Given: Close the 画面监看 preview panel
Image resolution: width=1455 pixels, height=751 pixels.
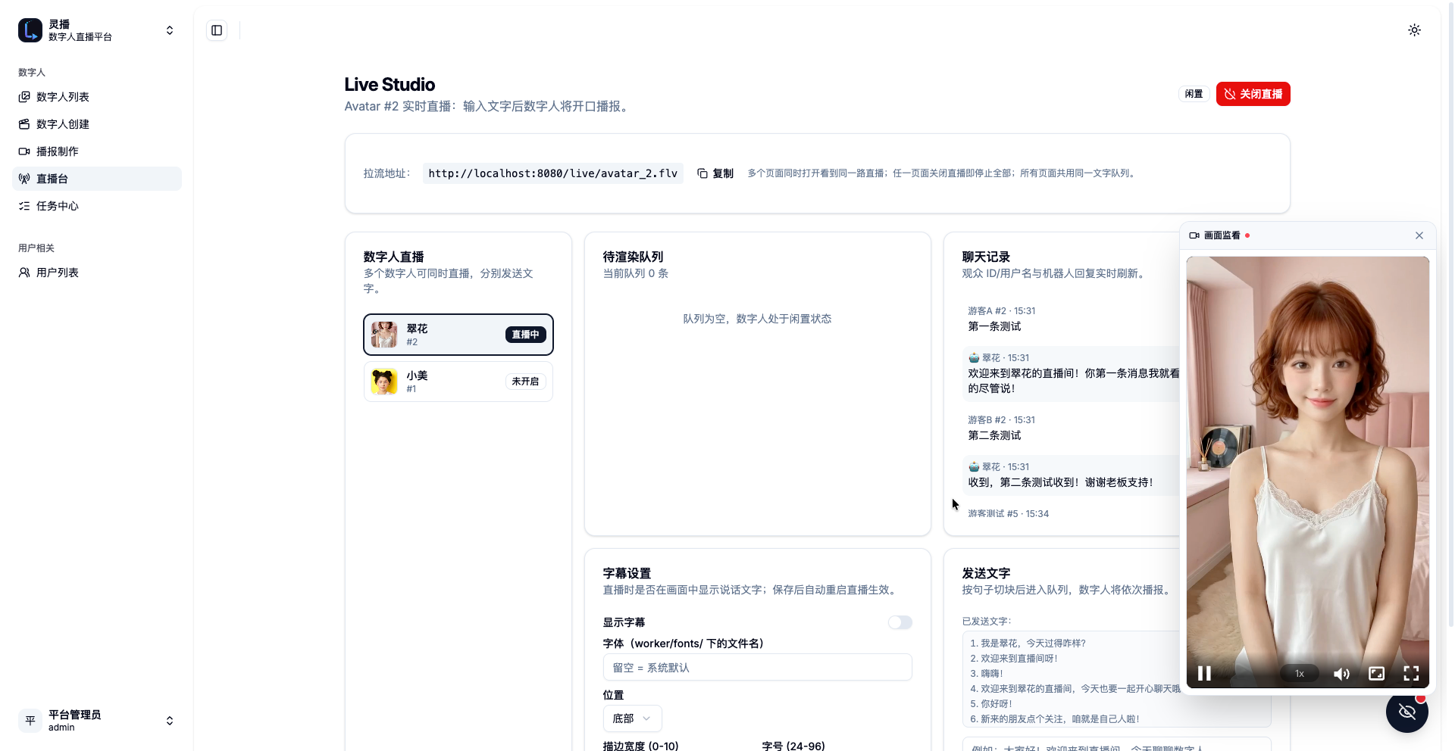Looking at the screenshot, I should pyautogui.click(x=1419, y=235).
